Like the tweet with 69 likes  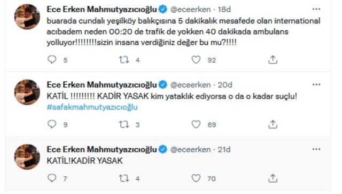pos(196,124)
